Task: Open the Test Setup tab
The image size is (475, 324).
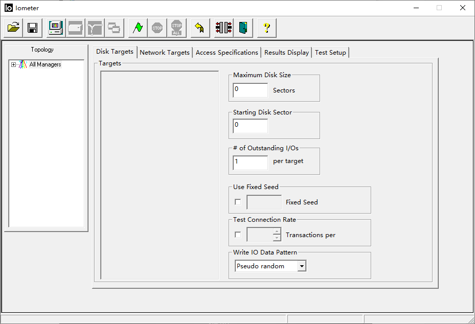Action: pos(330,53)
